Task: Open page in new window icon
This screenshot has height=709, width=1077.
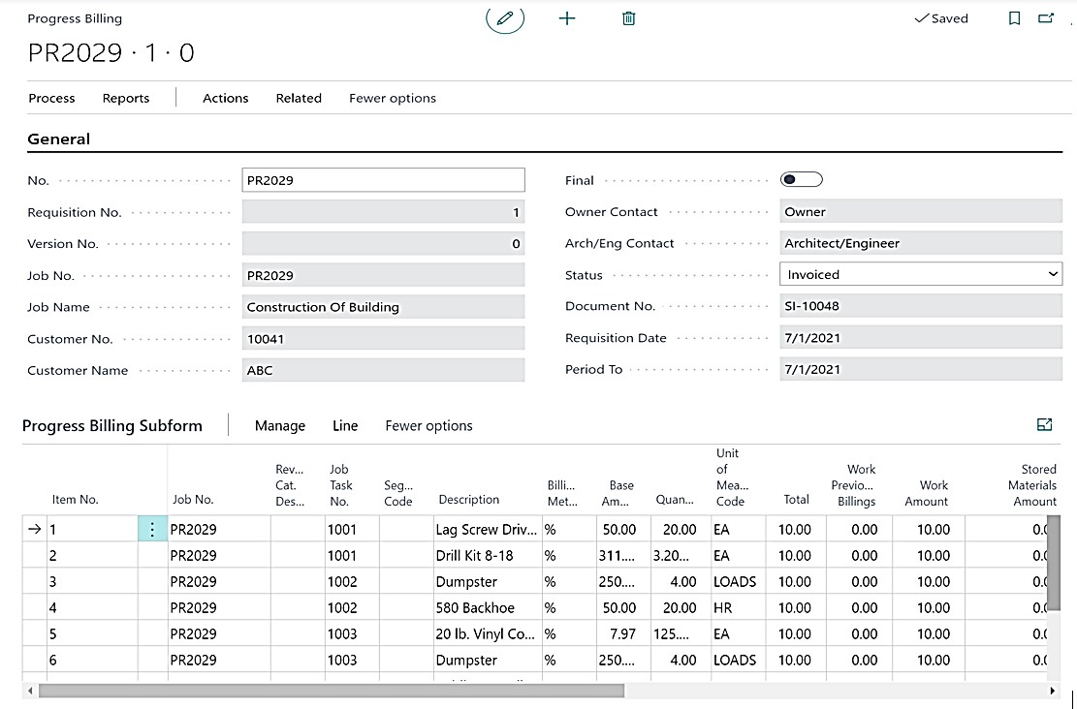Action: coord(1046,18)
